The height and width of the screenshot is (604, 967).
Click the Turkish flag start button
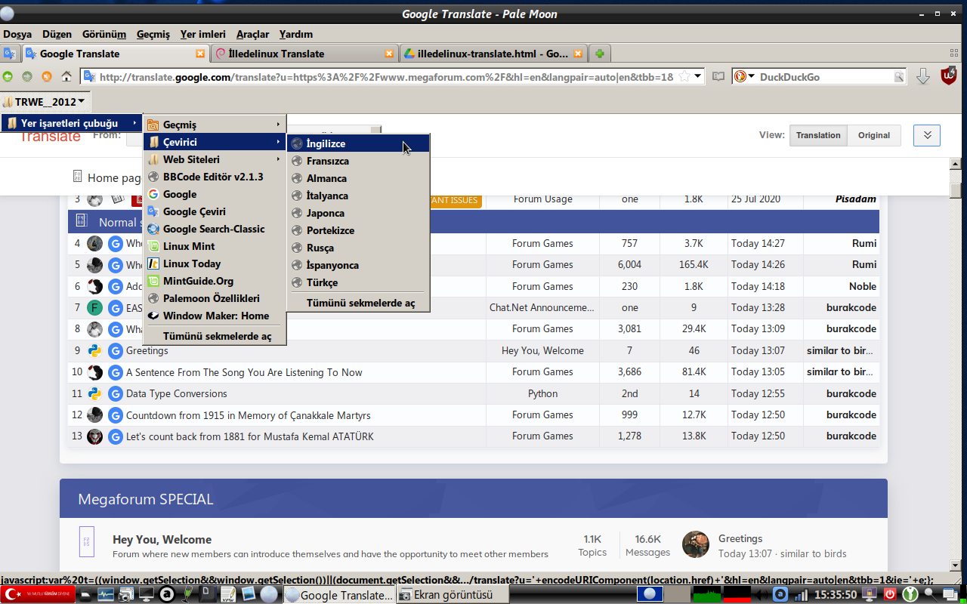click(38, 595)
